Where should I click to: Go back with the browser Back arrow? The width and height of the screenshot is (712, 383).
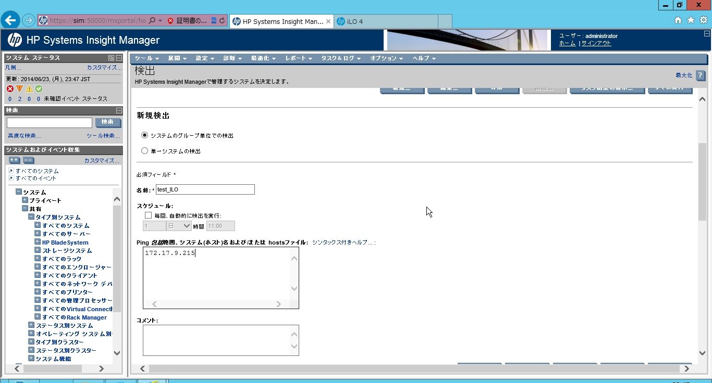coord(11,20)
